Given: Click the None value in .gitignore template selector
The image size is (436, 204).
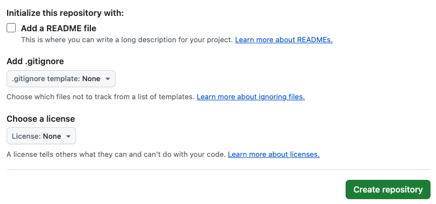Looking at the screenshot, I should (91, 79).
